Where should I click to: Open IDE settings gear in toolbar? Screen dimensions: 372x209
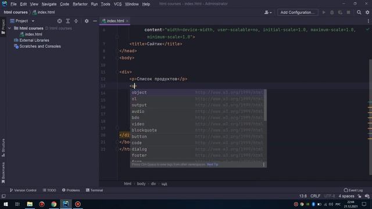pyautogui.click(x=367, y=12)
